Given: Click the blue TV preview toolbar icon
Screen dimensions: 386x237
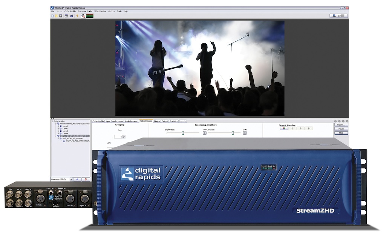Looking at the screenshot, I should [x=72, y=16].
